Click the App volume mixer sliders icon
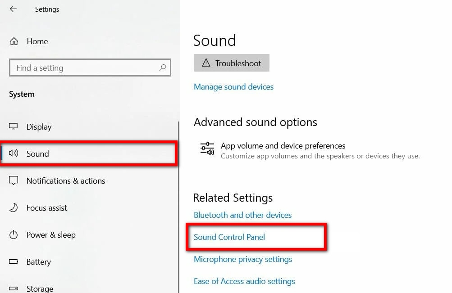This screenshot has height=293, width=452. (207, 149)
